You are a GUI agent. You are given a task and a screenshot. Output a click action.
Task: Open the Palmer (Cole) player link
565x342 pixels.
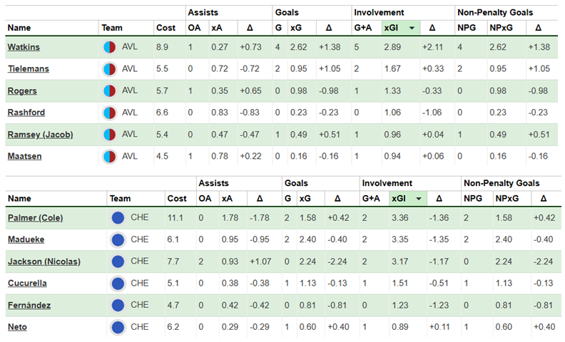[35, 218]
